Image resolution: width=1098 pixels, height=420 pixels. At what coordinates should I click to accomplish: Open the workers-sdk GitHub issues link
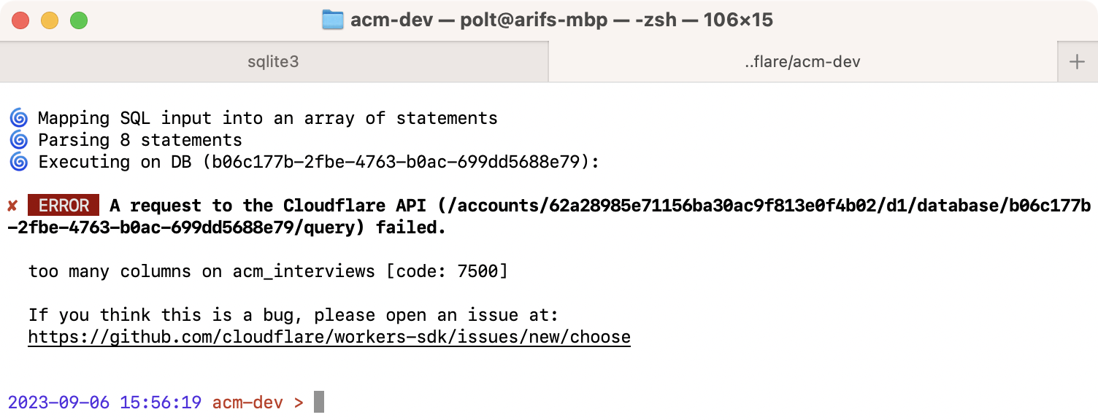click(x=329, y=336)
